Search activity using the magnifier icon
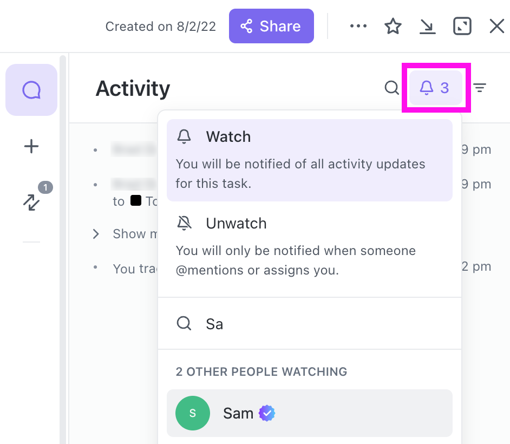The width and height of the screenshot is (510, 444). pyautogui.click(x=391, y=88)
